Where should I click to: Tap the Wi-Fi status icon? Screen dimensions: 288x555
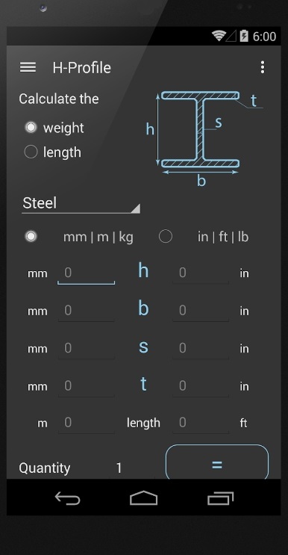click(x=219, y=36)
